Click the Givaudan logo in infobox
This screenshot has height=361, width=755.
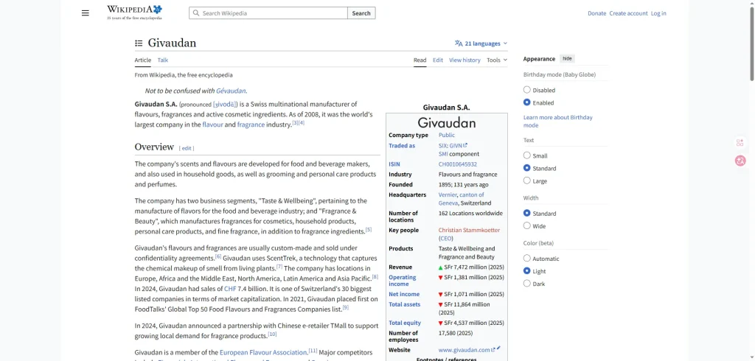point(447,123)
